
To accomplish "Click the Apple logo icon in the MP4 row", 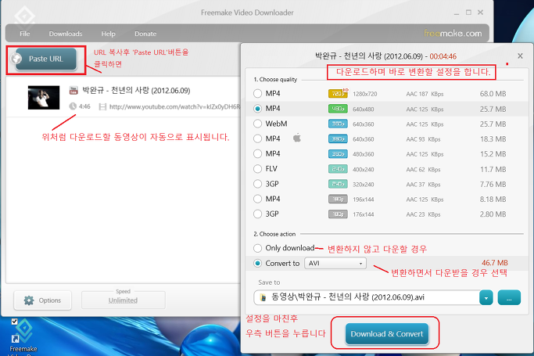I will (x=297, y=138).
